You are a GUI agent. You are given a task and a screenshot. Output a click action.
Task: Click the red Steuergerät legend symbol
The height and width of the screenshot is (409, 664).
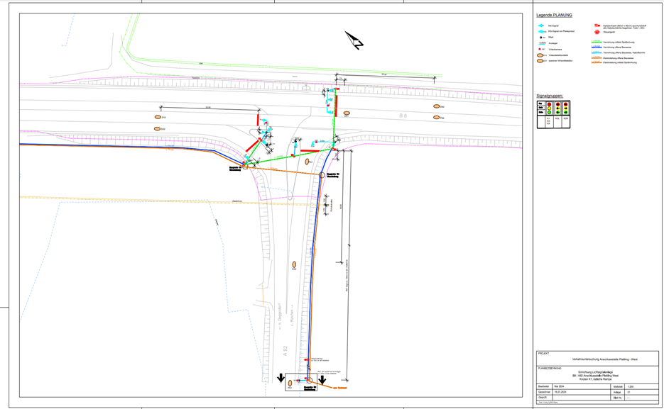pyautogui.click(x=597, y=32)
